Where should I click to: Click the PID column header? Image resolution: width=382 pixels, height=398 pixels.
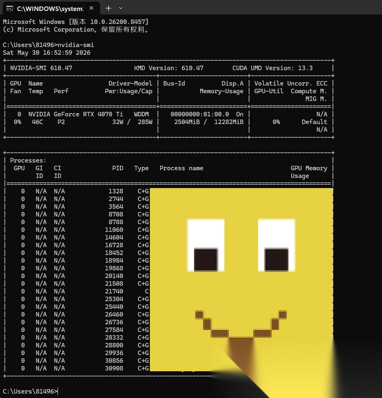coord(118,168)
